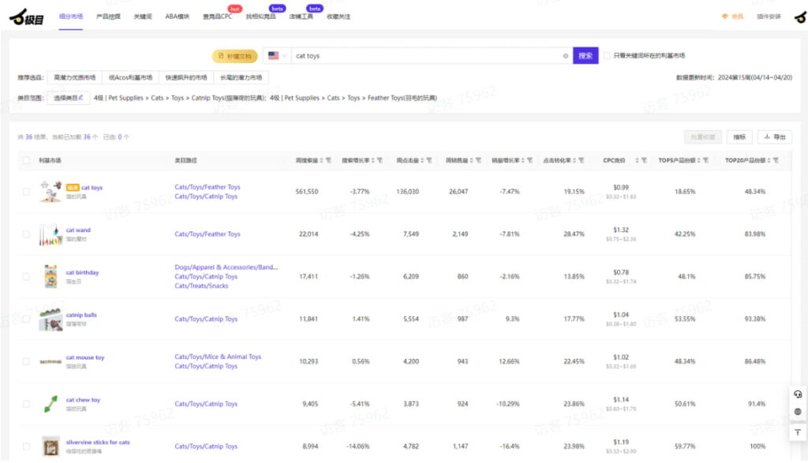808x463 pixels.
Task: Click the back-to-top arrow icon
Action: tap(798, 432)
